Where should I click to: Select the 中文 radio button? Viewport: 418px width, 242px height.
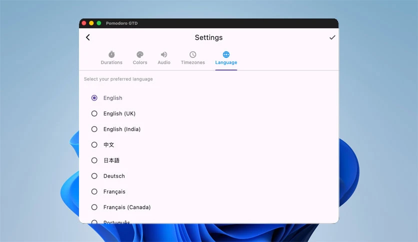click(x=94, y=144)
